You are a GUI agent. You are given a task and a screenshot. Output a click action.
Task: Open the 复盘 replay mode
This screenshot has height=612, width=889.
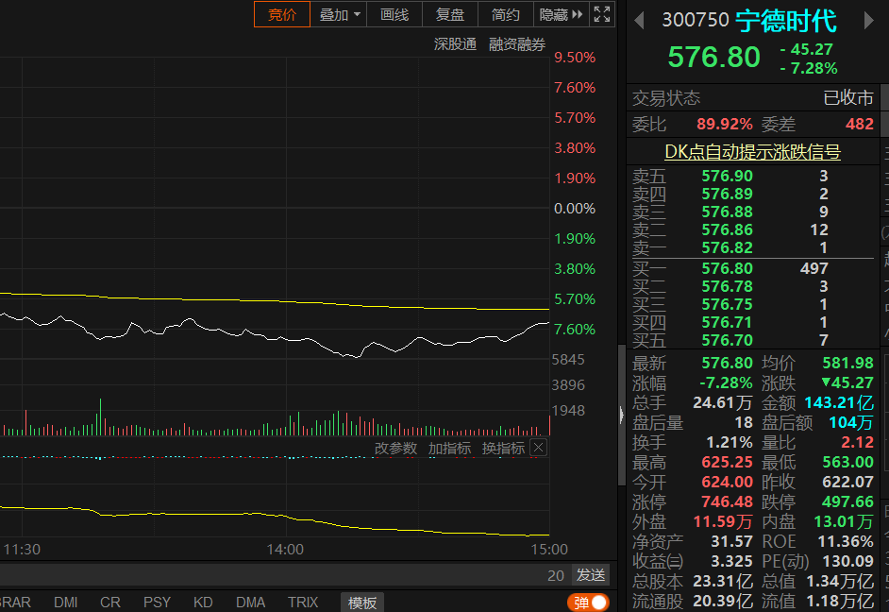point(450,14)
